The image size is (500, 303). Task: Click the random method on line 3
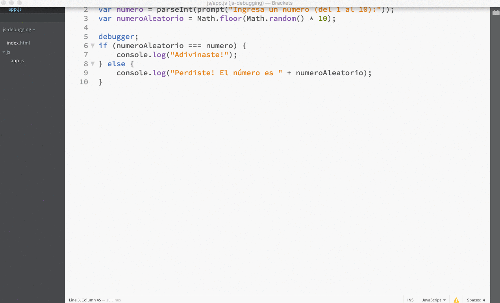click(282, 19)
